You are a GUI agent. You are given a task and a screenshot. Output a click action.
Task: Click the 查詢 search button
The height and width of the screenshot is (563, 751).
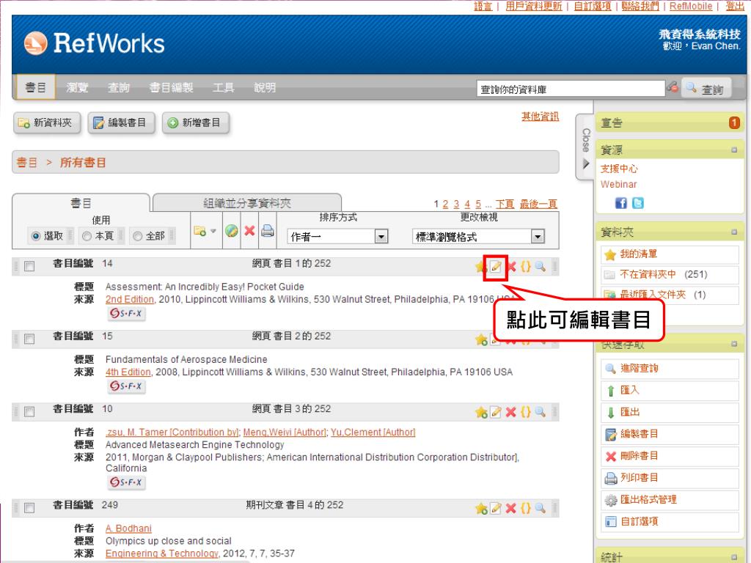(706, 89)
